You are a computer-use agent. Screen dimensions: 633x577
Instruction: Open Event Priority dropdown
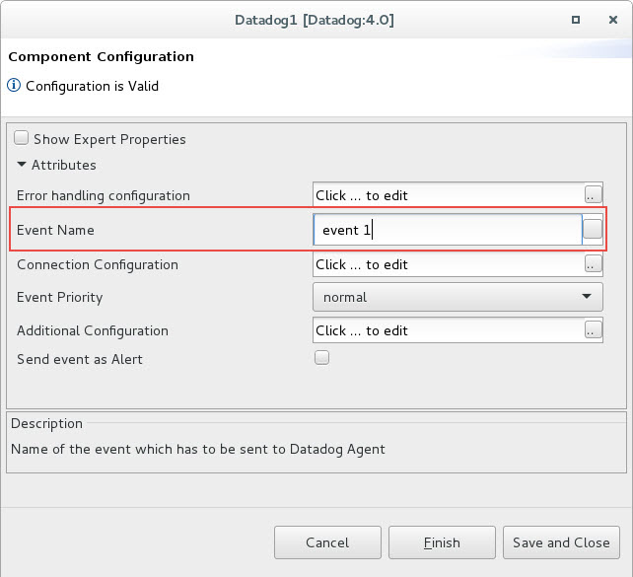[x=457, y=297]
